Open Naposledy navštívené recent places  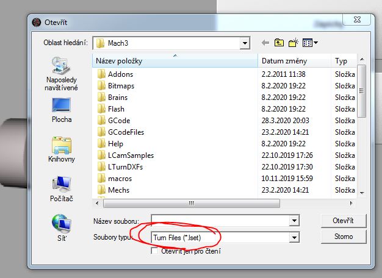tap(61, 73)
